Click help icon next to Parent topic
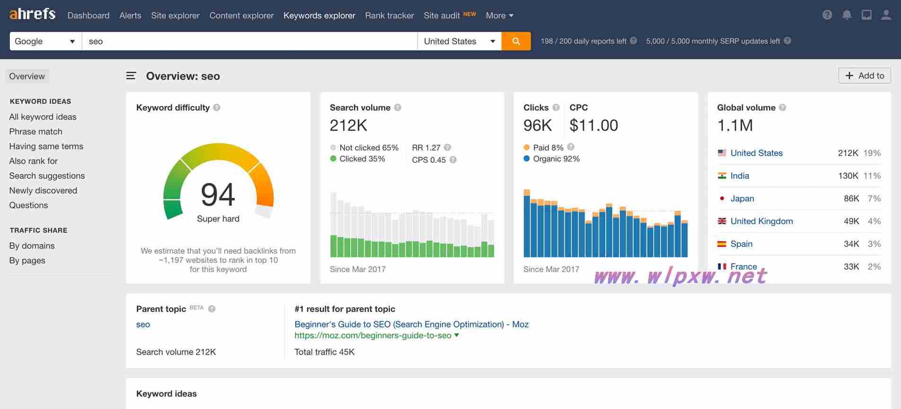 click(x=212, y=309)
